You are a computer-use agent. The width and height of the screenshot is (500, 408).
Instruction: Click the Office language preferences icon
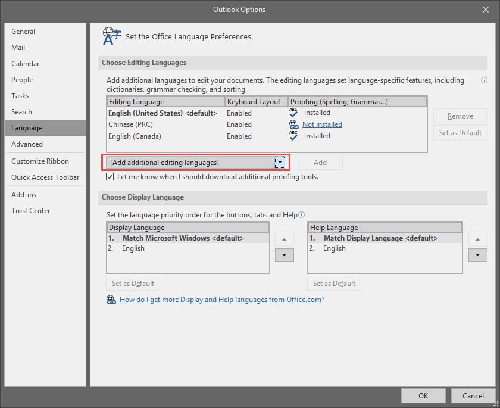coord(112,36)
